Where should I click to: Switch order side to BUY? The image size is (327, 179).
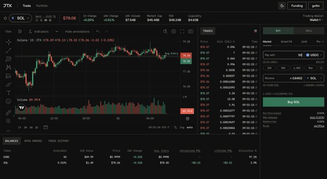[x=278, y=31]
